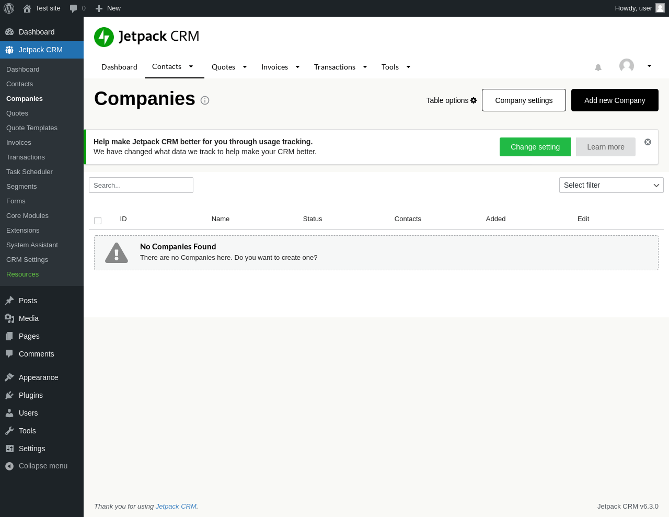Click the Plugins sidebar icon
669x517 pixels.
(x=9, y=395)
